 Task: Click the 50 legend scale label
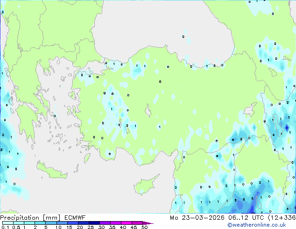click(x=145, y=227)
